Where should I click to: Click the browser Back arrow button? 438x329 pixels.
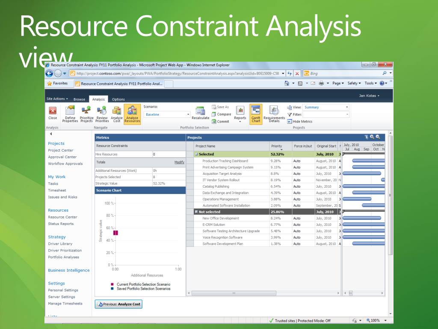[x=49, y=73]
